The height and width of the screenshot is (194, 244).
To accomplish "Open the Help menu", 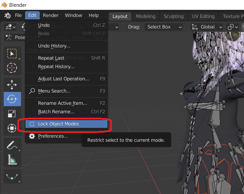I will 94,15.
